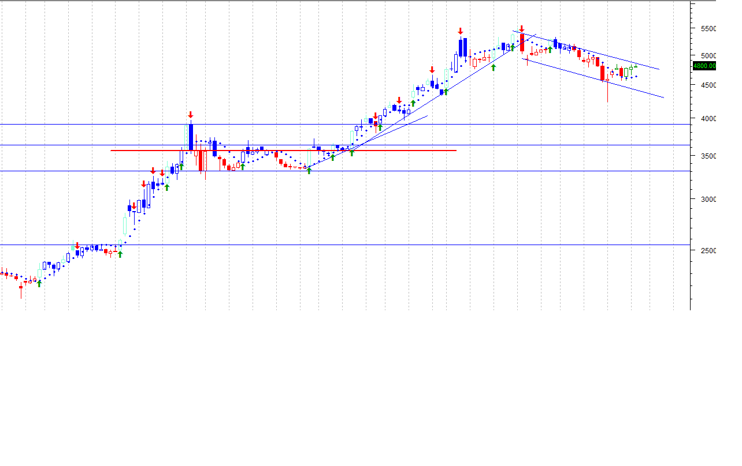This screenshot has width=742, height=466.
Task: Select the thick red horizontal resistance line
Action: [x=283, y=151]
